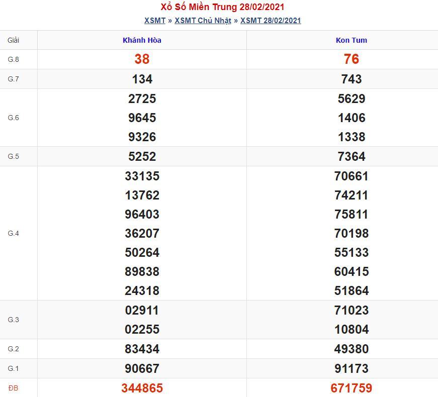Click the G.7 row label

[14, 79]
